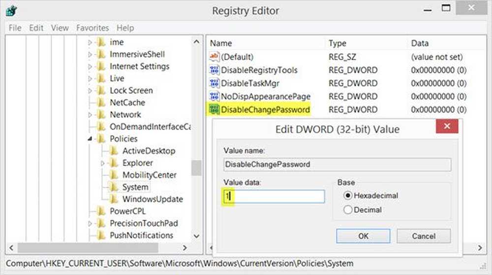
Task: Click the NoDispAppearancePage DWORD icon
Action: pyautogui.click(x=214, y=96)
